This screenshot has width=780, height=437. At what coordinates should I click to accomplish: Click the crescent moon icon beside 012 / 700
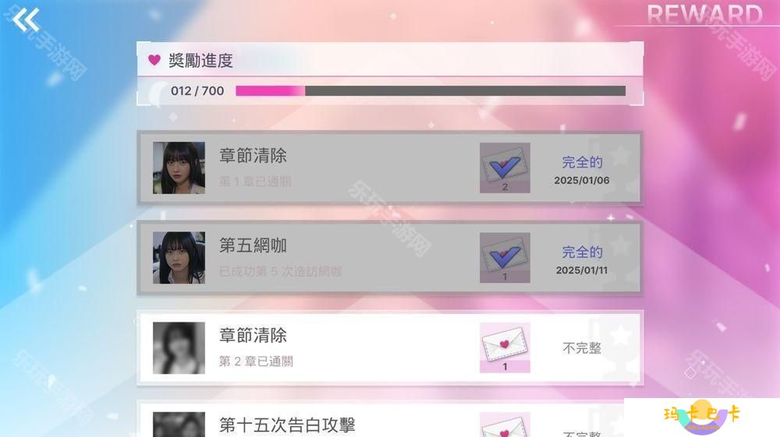(158, 93)
